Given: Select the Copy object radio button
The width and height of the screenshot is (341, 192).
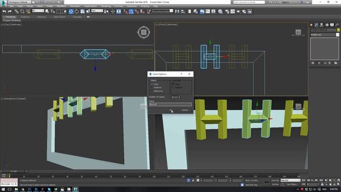Looking at the screenshot, I should (x=152, y=84).
